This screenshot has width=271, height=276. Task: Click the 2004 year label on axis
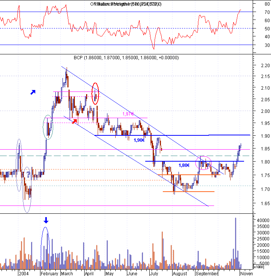tap(24, 273)
